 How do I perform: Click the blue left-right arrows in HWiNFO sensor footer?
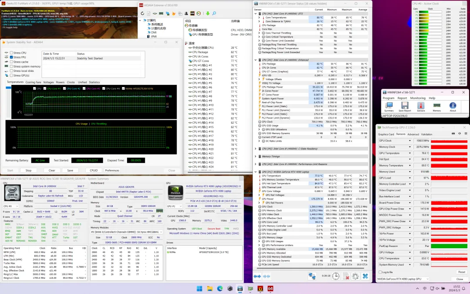pyautogui.click(x=257, y=276)
